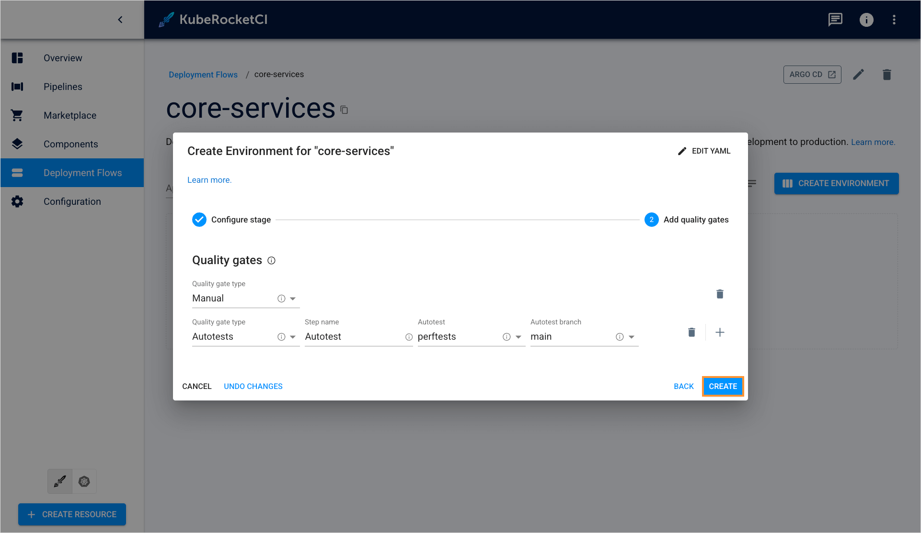Expand the Manual quality gate type dropdown
The height and width of the screenshot is (533, 921).
click(293, 299)
